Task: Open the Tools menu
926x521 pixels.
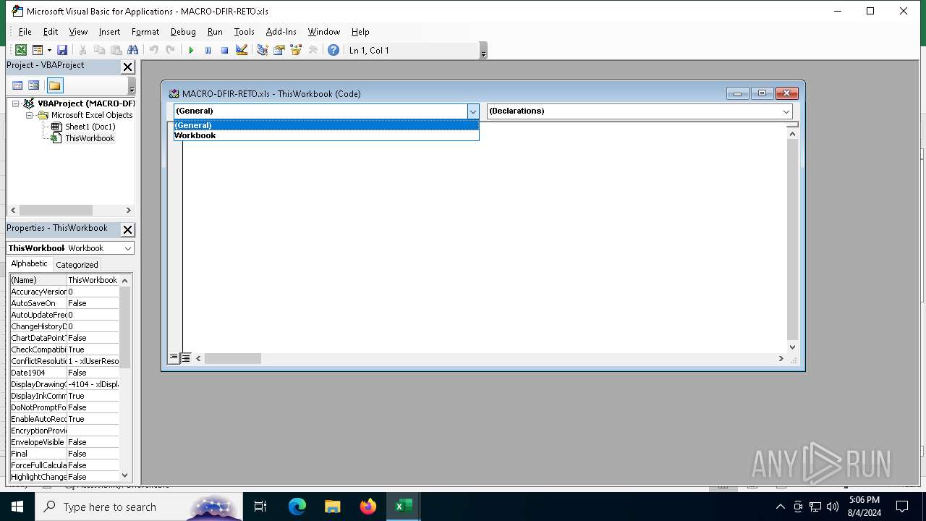Action: (244, 32)
